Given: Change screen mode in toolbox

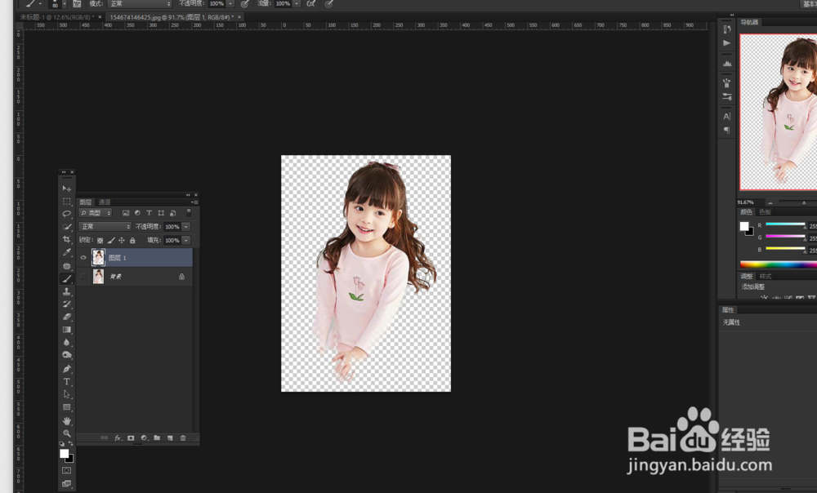Looking at the screenshot, I should coord(67,484).
